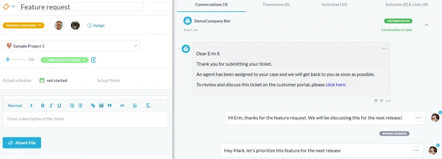Click the Attach File button
Viewport: 442px width, 159px height.
(22, 143)
